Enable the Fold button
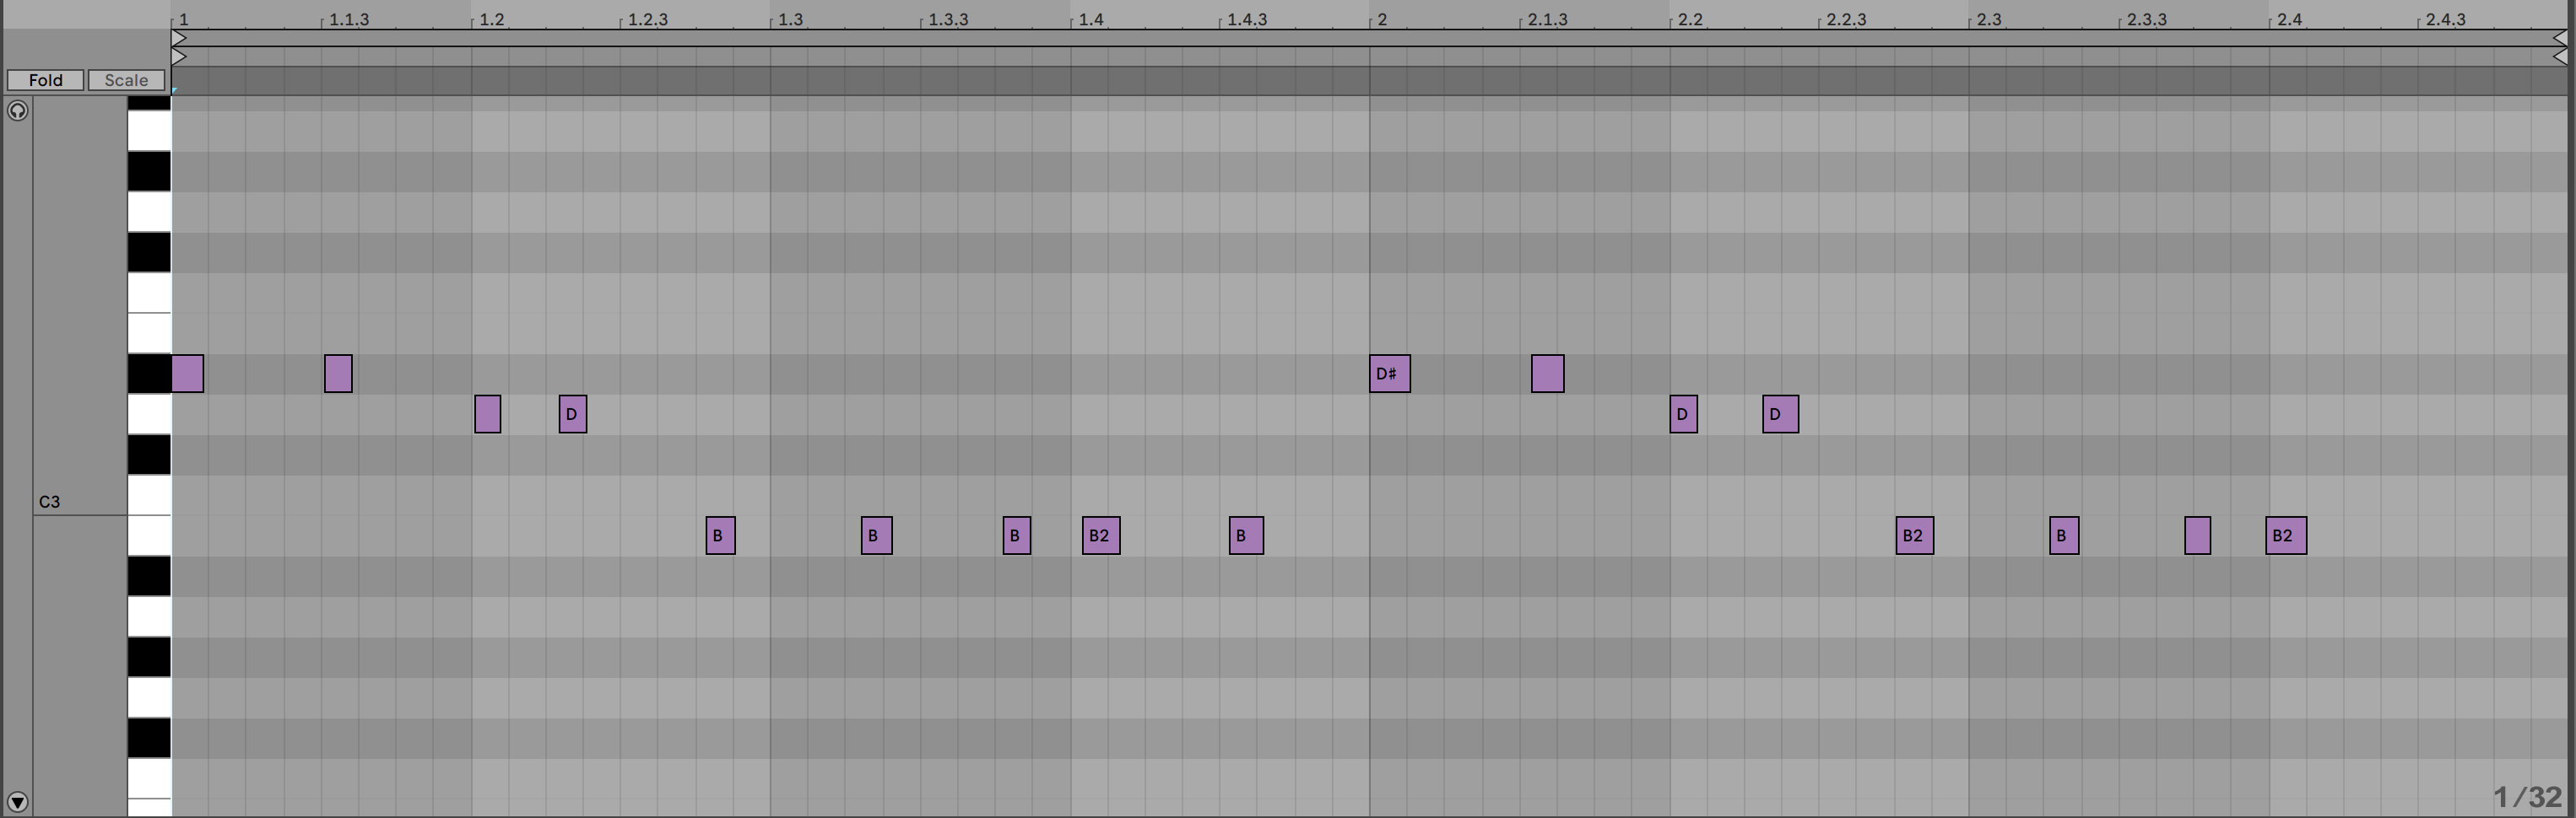The image size is (2576, 818). 45,80
